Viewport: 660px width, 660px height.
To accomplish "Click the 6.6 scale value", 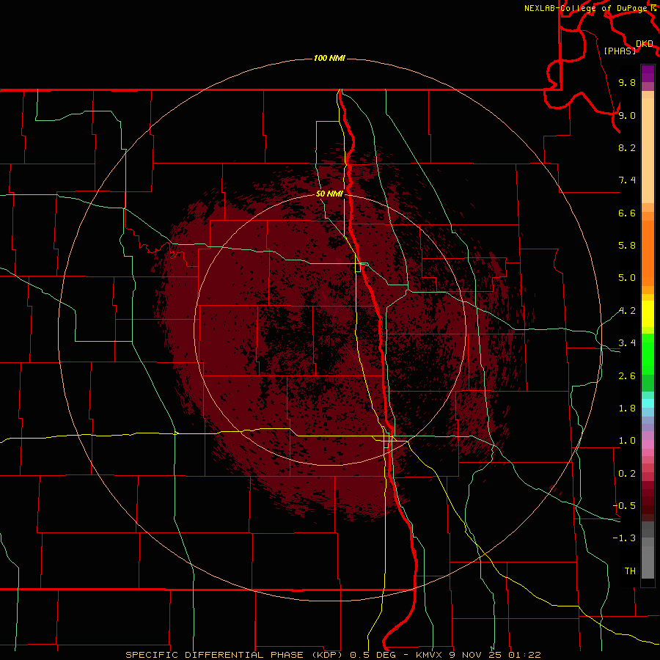I will [627, 213].
